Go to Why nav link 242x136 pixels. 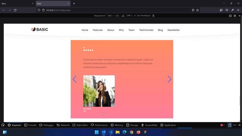[x=121, y=30]
